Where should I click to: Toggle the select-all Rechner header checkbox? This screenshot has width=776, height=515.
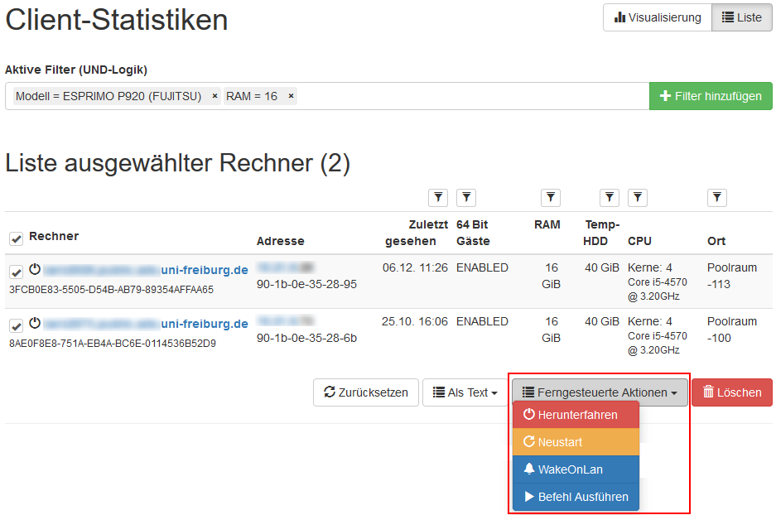point(16,238)
